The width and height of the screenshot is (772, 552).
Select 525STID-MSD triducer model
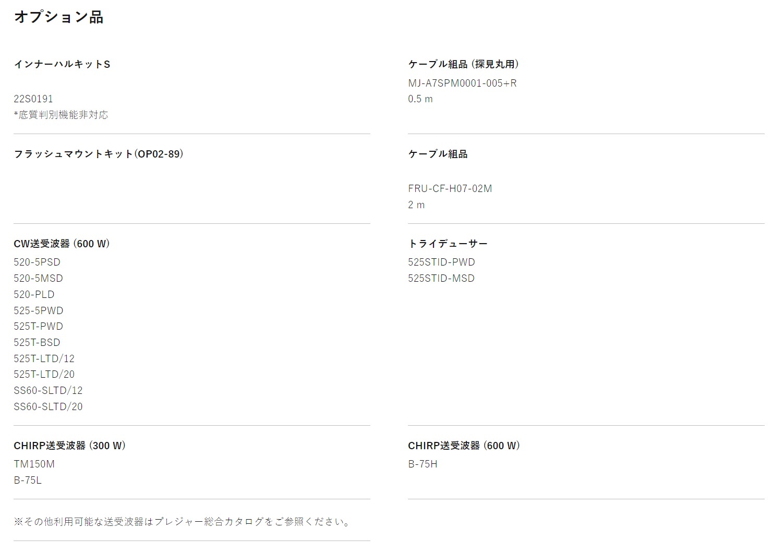441,278
